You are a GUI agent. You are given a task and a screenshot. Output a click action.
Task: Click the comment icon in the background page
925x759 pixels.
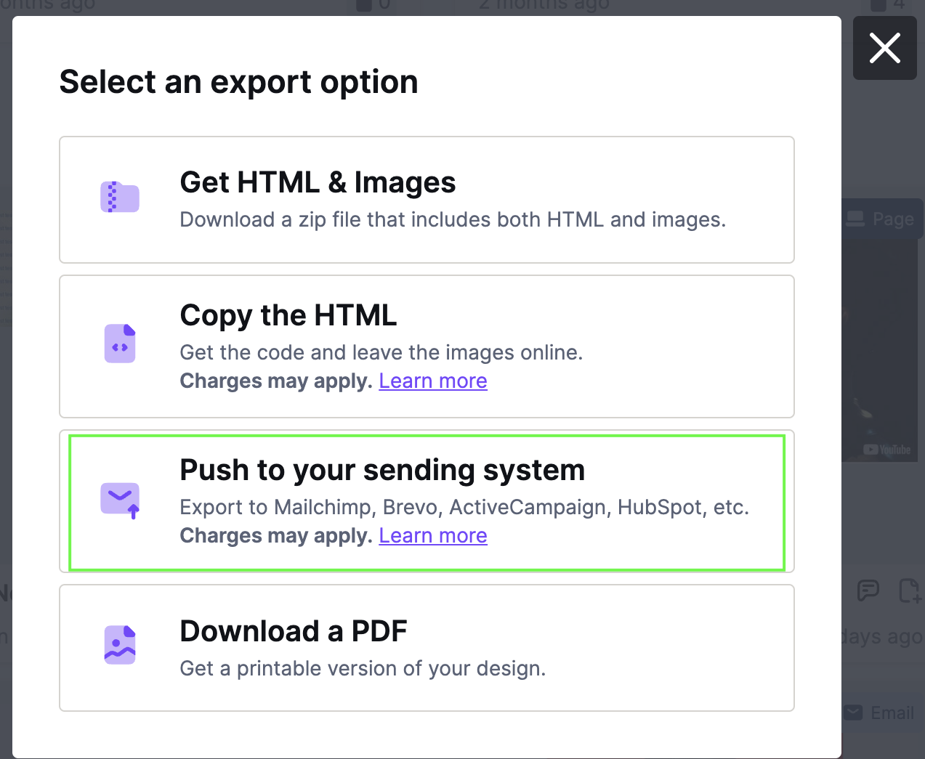[x=868, y=590]
